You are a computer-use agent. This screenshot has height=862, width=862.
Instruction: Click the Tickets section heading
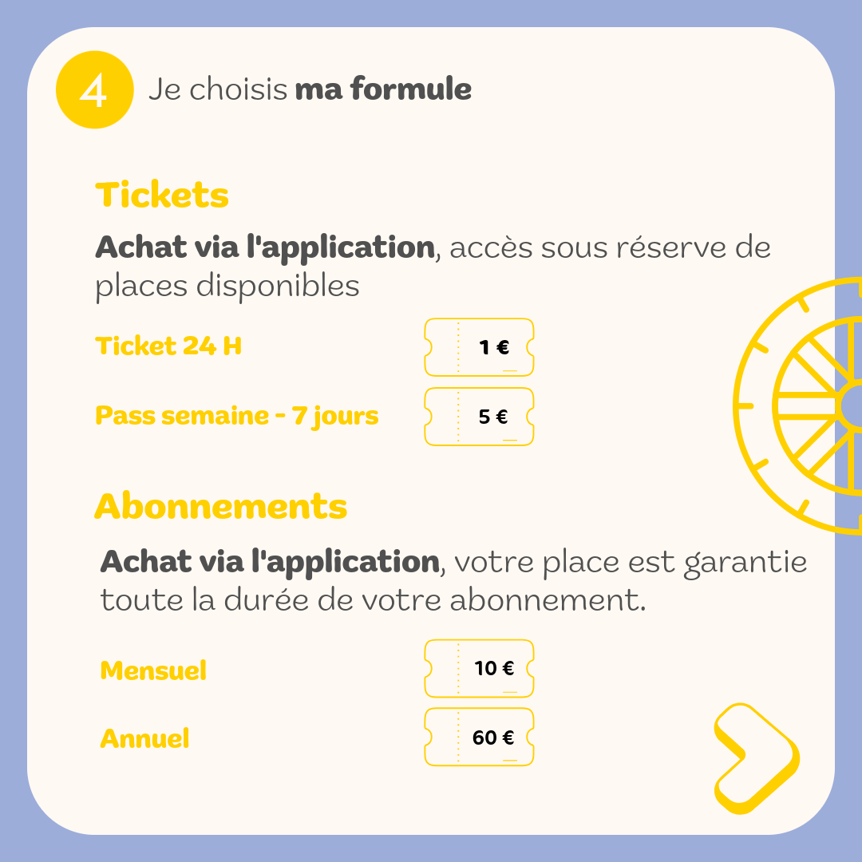[162, 196]
